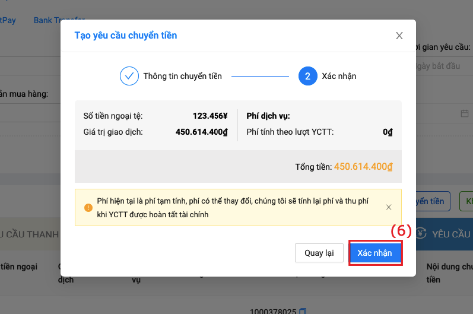473x314 pixels.
Task: Click the blue step 2 number circle
Action: (x=307, y=76)
